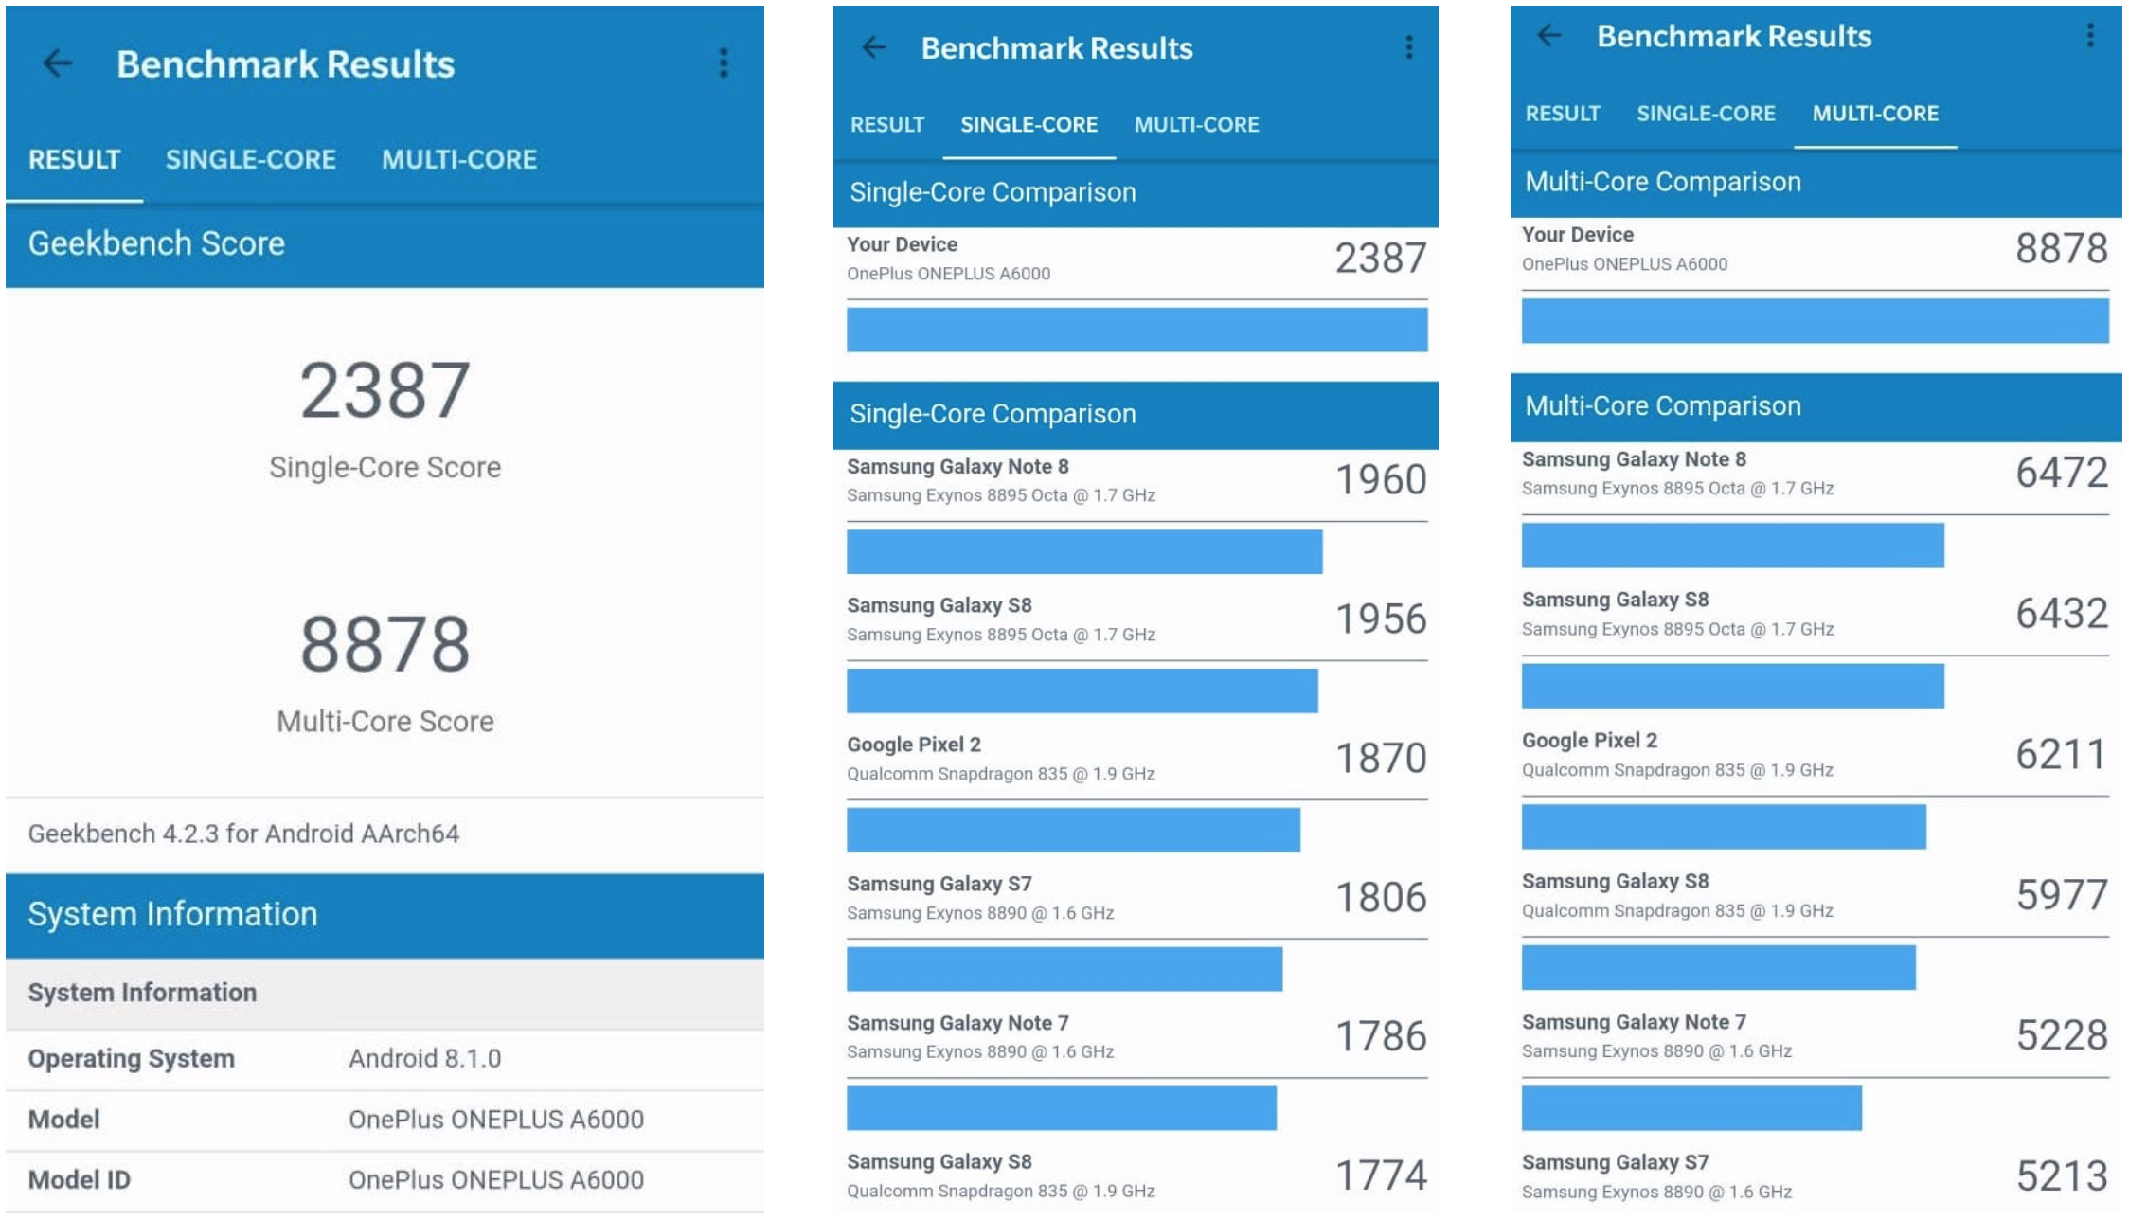Screen dimensions: 2129x1220
Task: Tap Google Pixel 2 single-core entry 1870
Action: coord(1135,758)
